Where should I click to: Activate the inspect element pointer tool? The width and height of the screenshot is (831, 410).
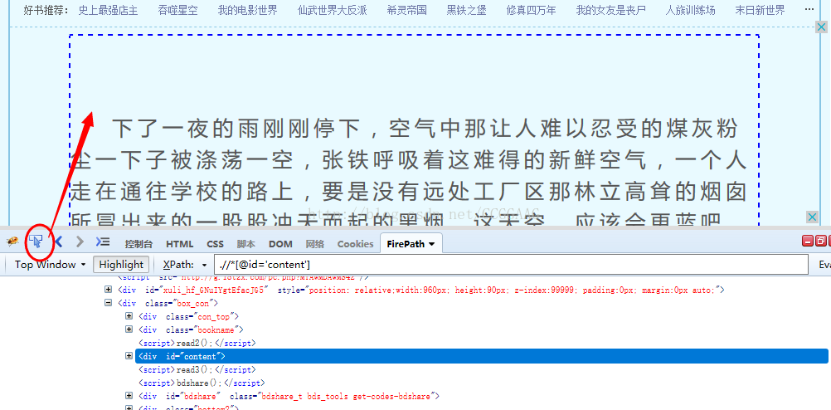pyautogui.click(x=36, y=242)
